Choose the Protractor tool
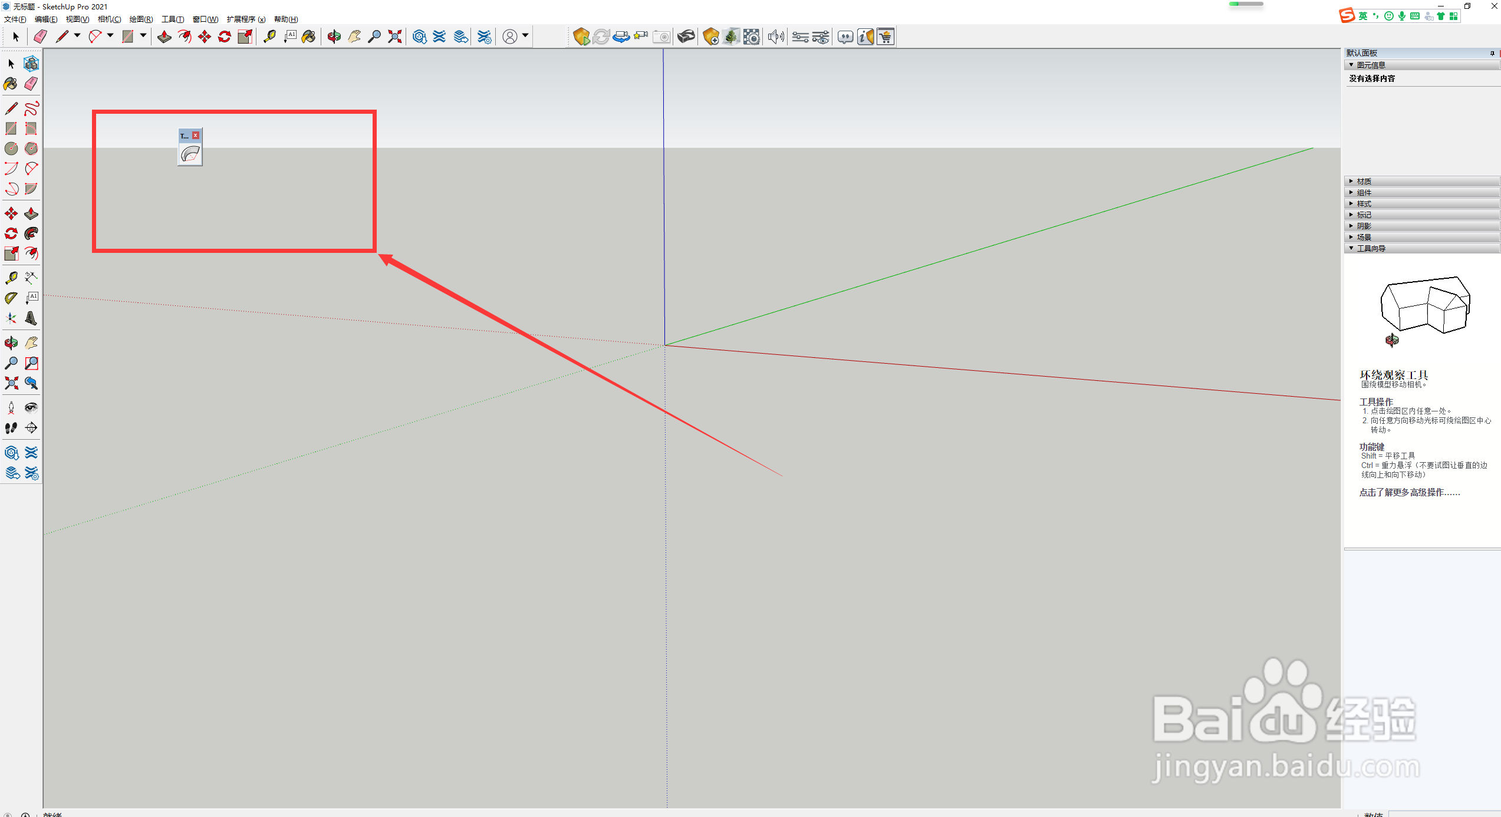The width and height of the screenshot is (1501, 817). point(11,298)
